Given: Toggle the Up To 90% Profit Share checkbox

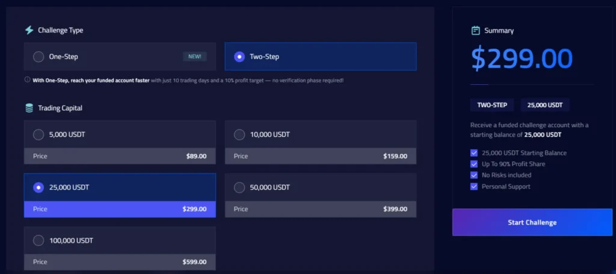Looking at the screenshot, I should point(474,164).
